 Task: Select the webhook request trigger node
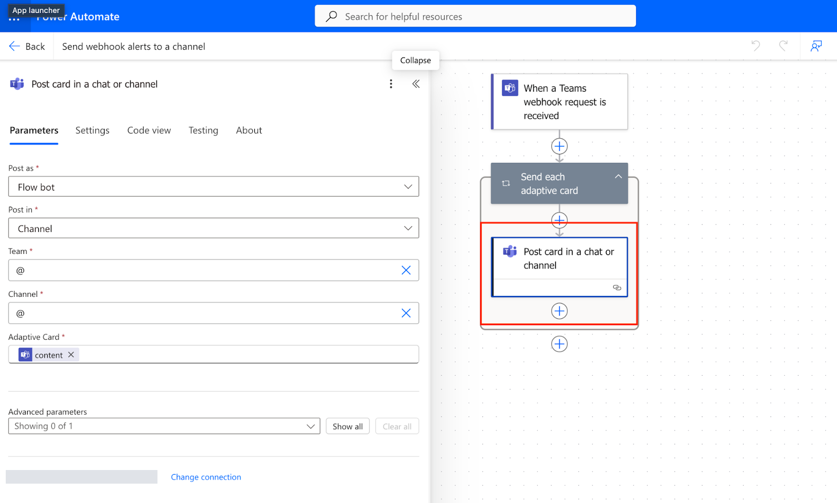[559, 102]
